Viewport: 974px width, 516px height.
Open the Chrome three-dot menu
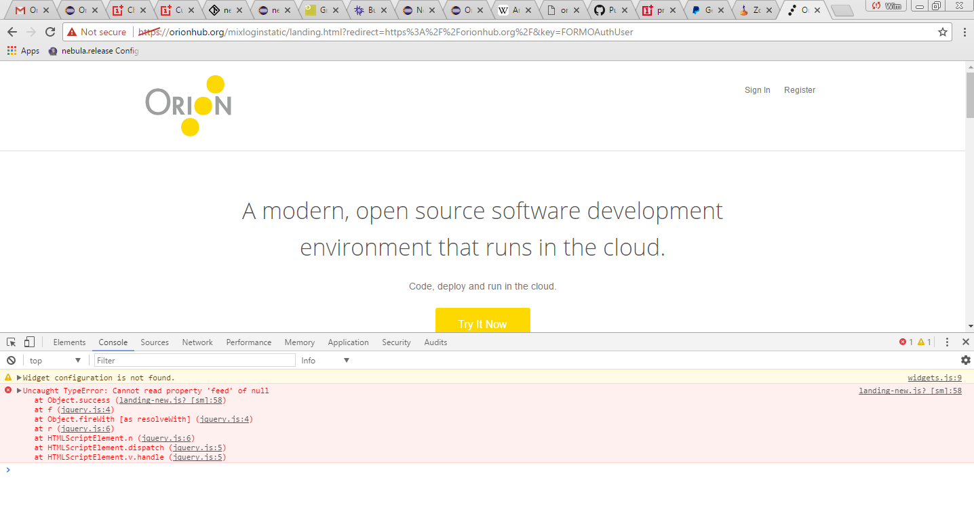(x=965, y=32)
